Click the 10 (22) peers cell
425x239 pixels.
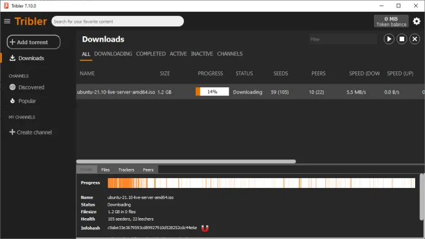pyautogui.click(x=316, y=92)
